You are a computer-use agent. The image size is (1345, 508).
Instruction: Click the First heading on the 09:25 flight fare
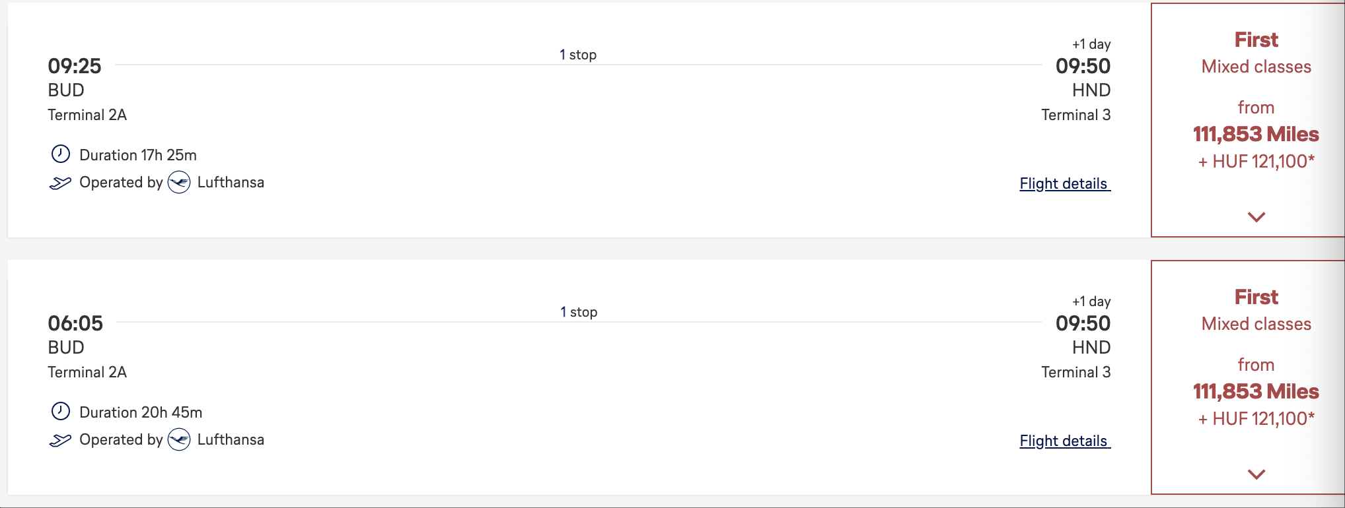(1256, 40)
